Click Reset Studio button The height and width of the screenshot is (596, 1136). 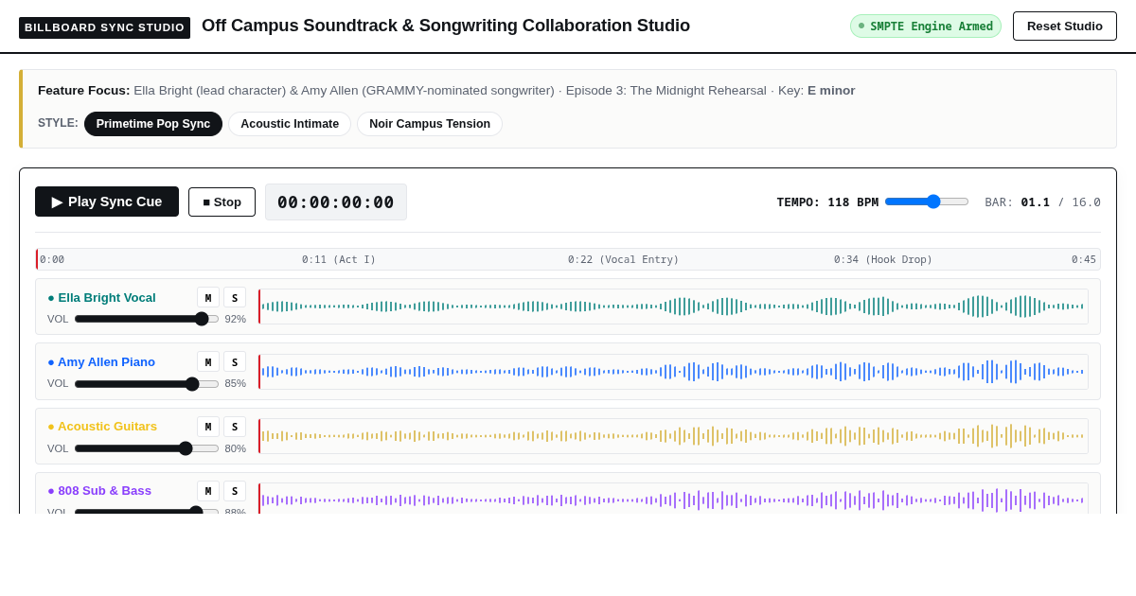click(1065, 26)
